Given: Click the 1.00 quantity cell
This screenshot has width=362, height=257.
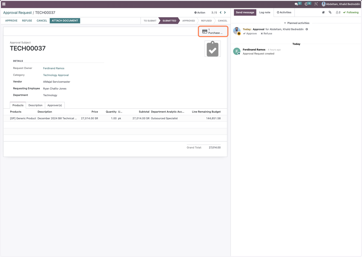Looking at the screenshot, I should point(114,118).
